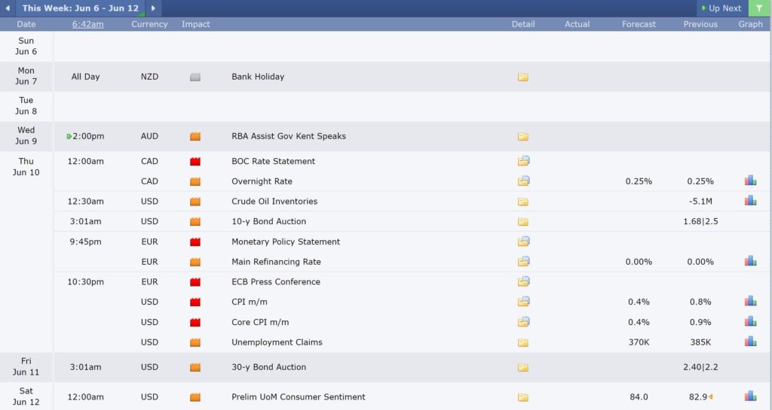Show graph for Unemployment Claims
This screenshot has width=772, height=410.
(x=750, y=342)
